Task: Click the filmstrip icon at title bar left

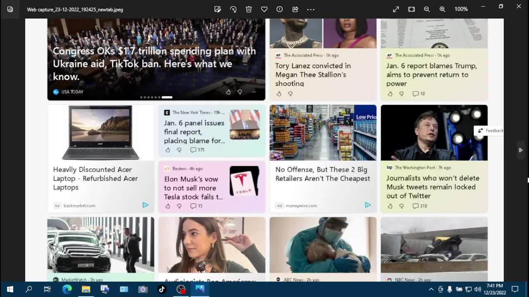Action: click(10, 9)
